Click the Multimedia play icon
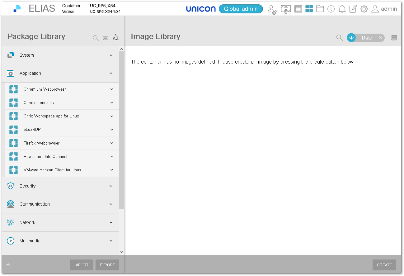 click(11, 241)
